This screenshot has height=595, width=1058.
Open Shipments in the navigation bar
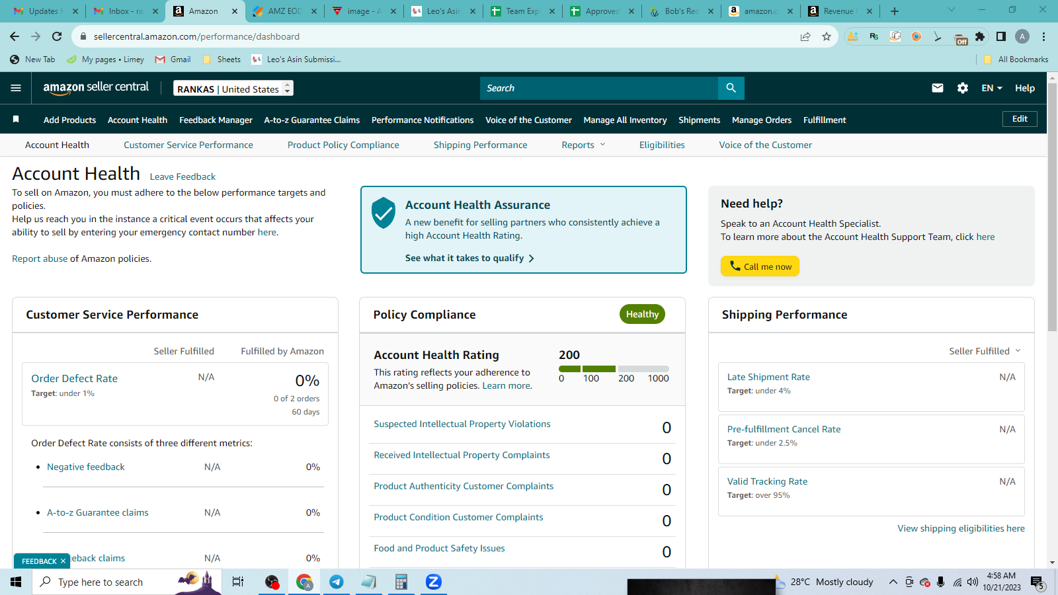click(x=699, y=120)
